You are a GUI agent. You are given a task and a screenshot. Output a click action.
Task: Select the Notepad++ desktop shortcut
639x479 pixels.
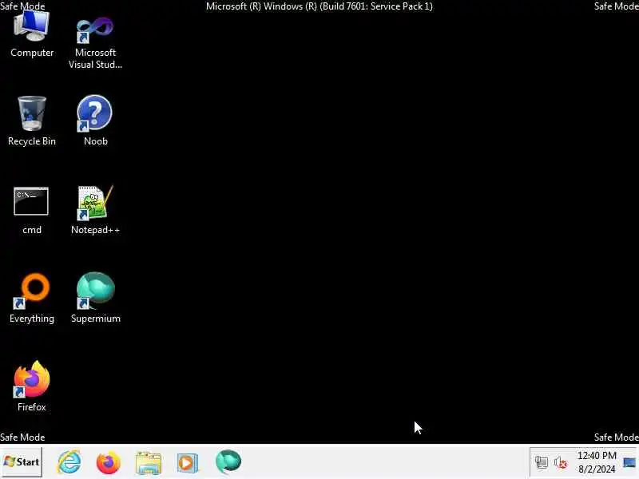[95, 210]
